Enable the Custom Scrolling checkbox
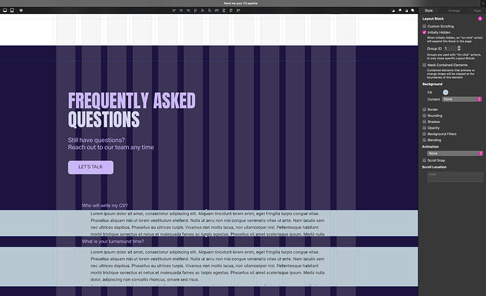Viewport: 486px width, 296px height. click(x=424, y=26)
